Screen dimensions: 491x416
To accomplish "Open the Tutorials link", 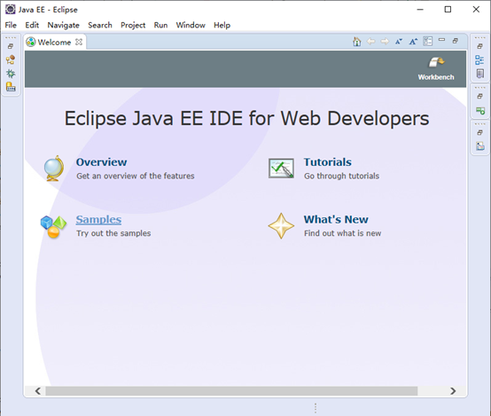I will (x=328, y=162).
